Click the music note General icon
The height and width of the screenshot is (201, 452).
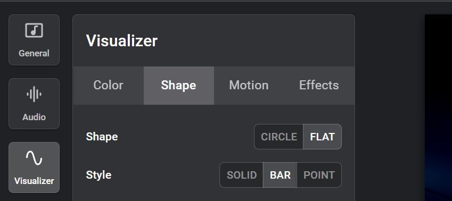pos(34,30)
